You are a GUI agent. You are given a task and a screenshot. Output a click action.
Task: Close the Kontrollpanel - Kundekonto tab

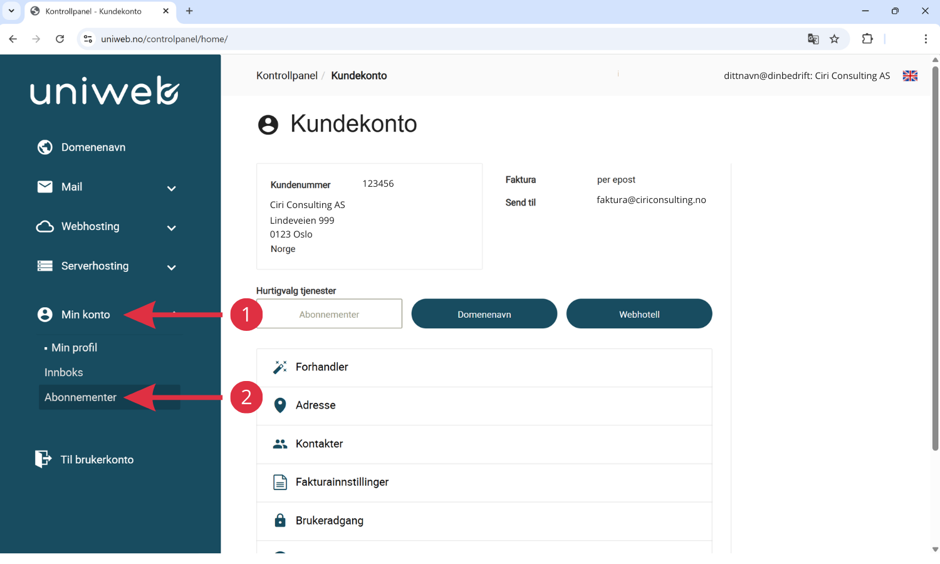point(165,11)
